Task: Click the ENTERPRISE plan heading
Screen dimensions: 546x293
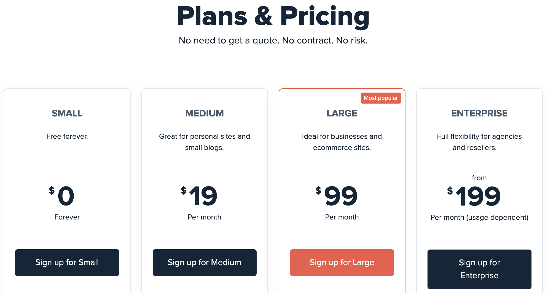Action: click(479, 113)
